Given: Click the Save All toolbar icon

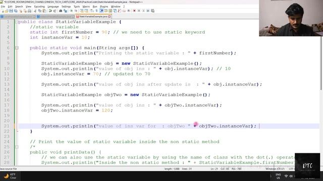Looking at the screenshot, I should pos(16,11).
